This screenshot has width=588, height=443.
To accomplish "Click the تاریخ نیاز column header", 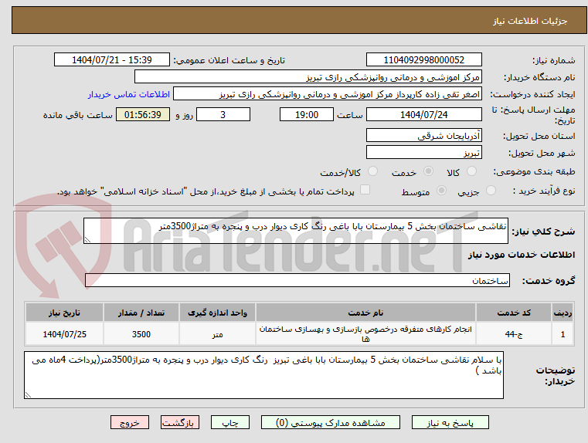I will (x=64, y=313).
